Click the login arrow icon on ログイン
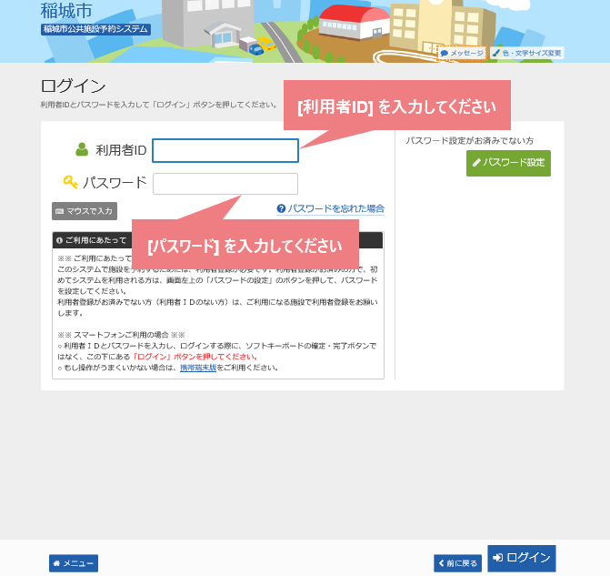The height and width of the screenshot is (576, 610). tap(497, 558)
